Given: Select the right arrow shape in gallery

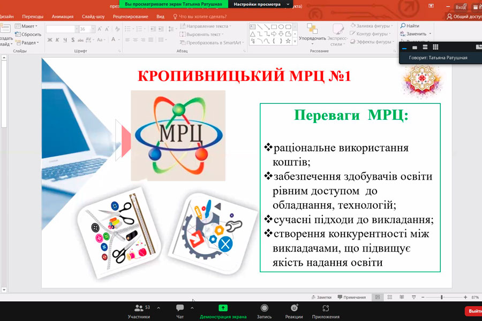Looking at the screenshot, I should (274, 34).
